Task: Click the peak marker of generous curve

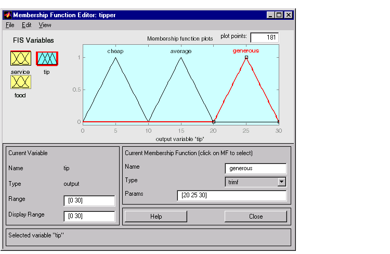Action: tap(246, 57)
